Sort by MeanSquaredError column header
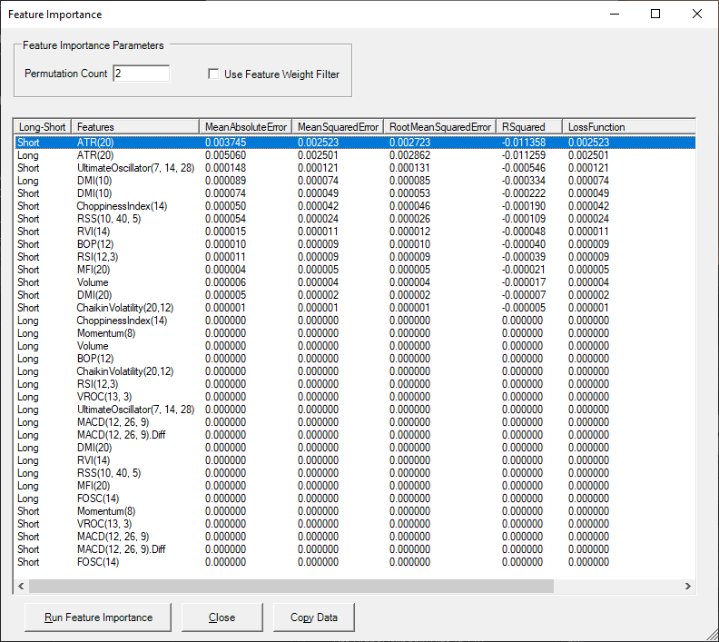This screenshot has height=642, width=719. (338, 126)
